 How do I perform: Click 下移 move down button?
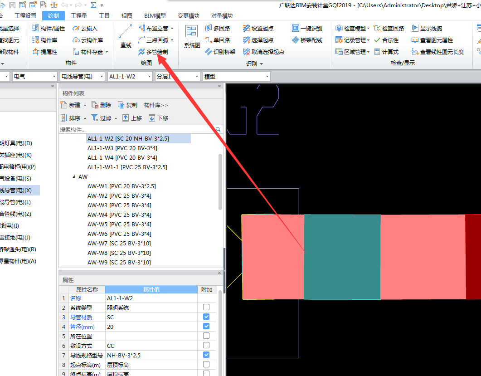point(159,118)
